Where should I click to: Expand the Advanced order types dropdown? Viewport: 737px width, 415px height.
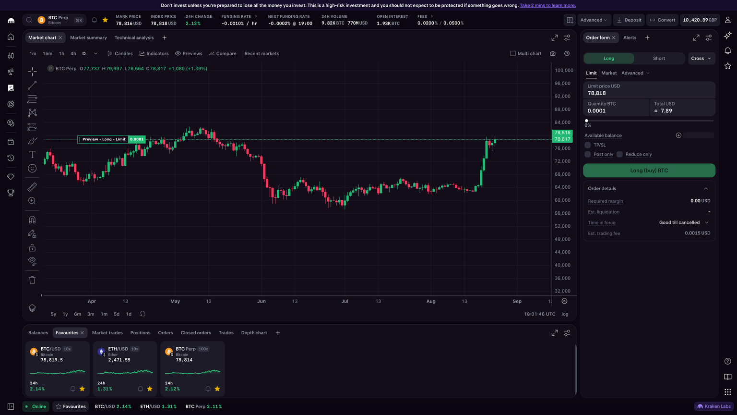click(635, 73)
